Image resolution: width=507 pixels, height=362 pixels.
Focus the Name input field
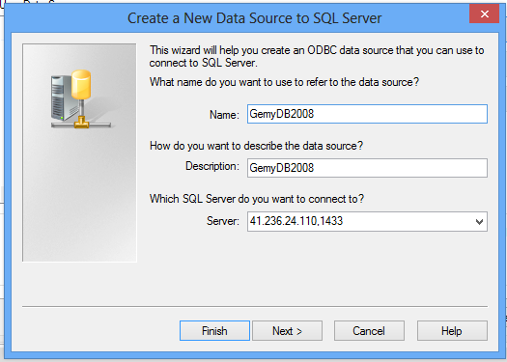click(x=367, y=114)
